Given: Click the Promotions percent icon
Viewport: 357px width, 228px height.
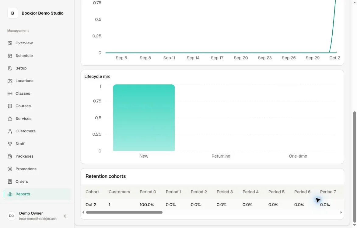Looking at the screenshot, I should (10, 169).
